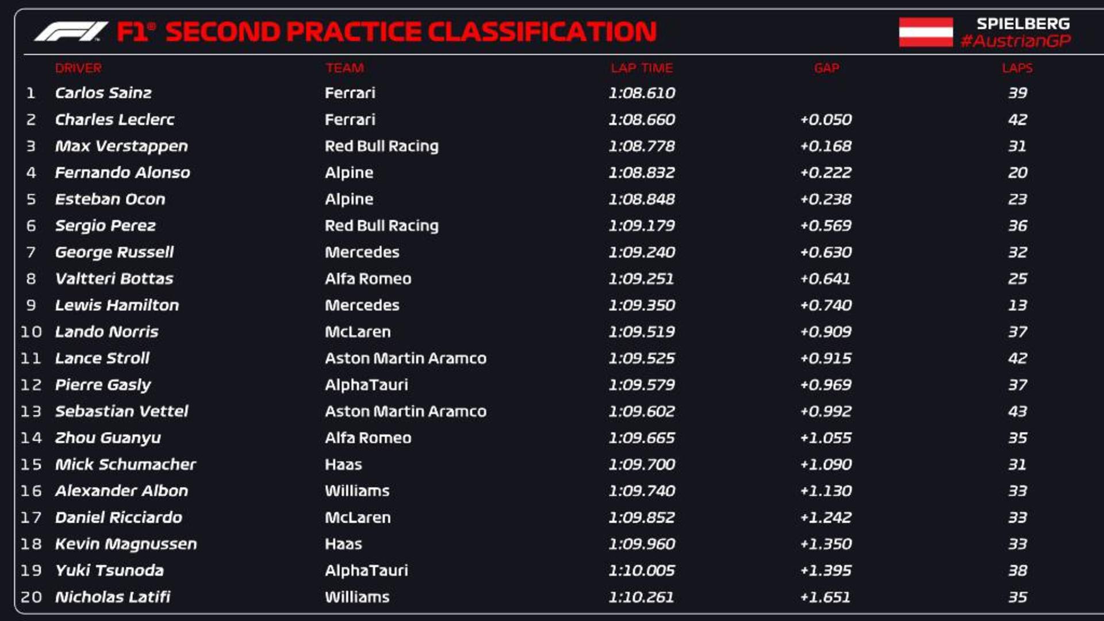Click the GAP column header
The width and height of the screenshot is (1104, 621).
click(826, 68)
